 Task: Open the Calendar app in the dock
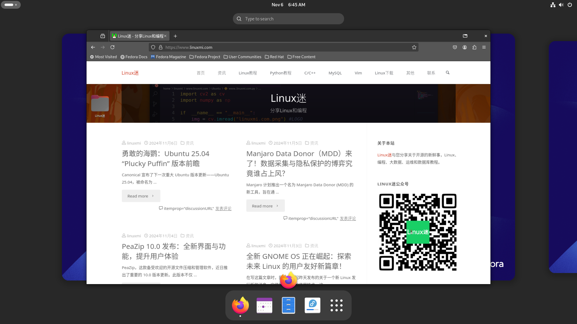tap(264, 305)
